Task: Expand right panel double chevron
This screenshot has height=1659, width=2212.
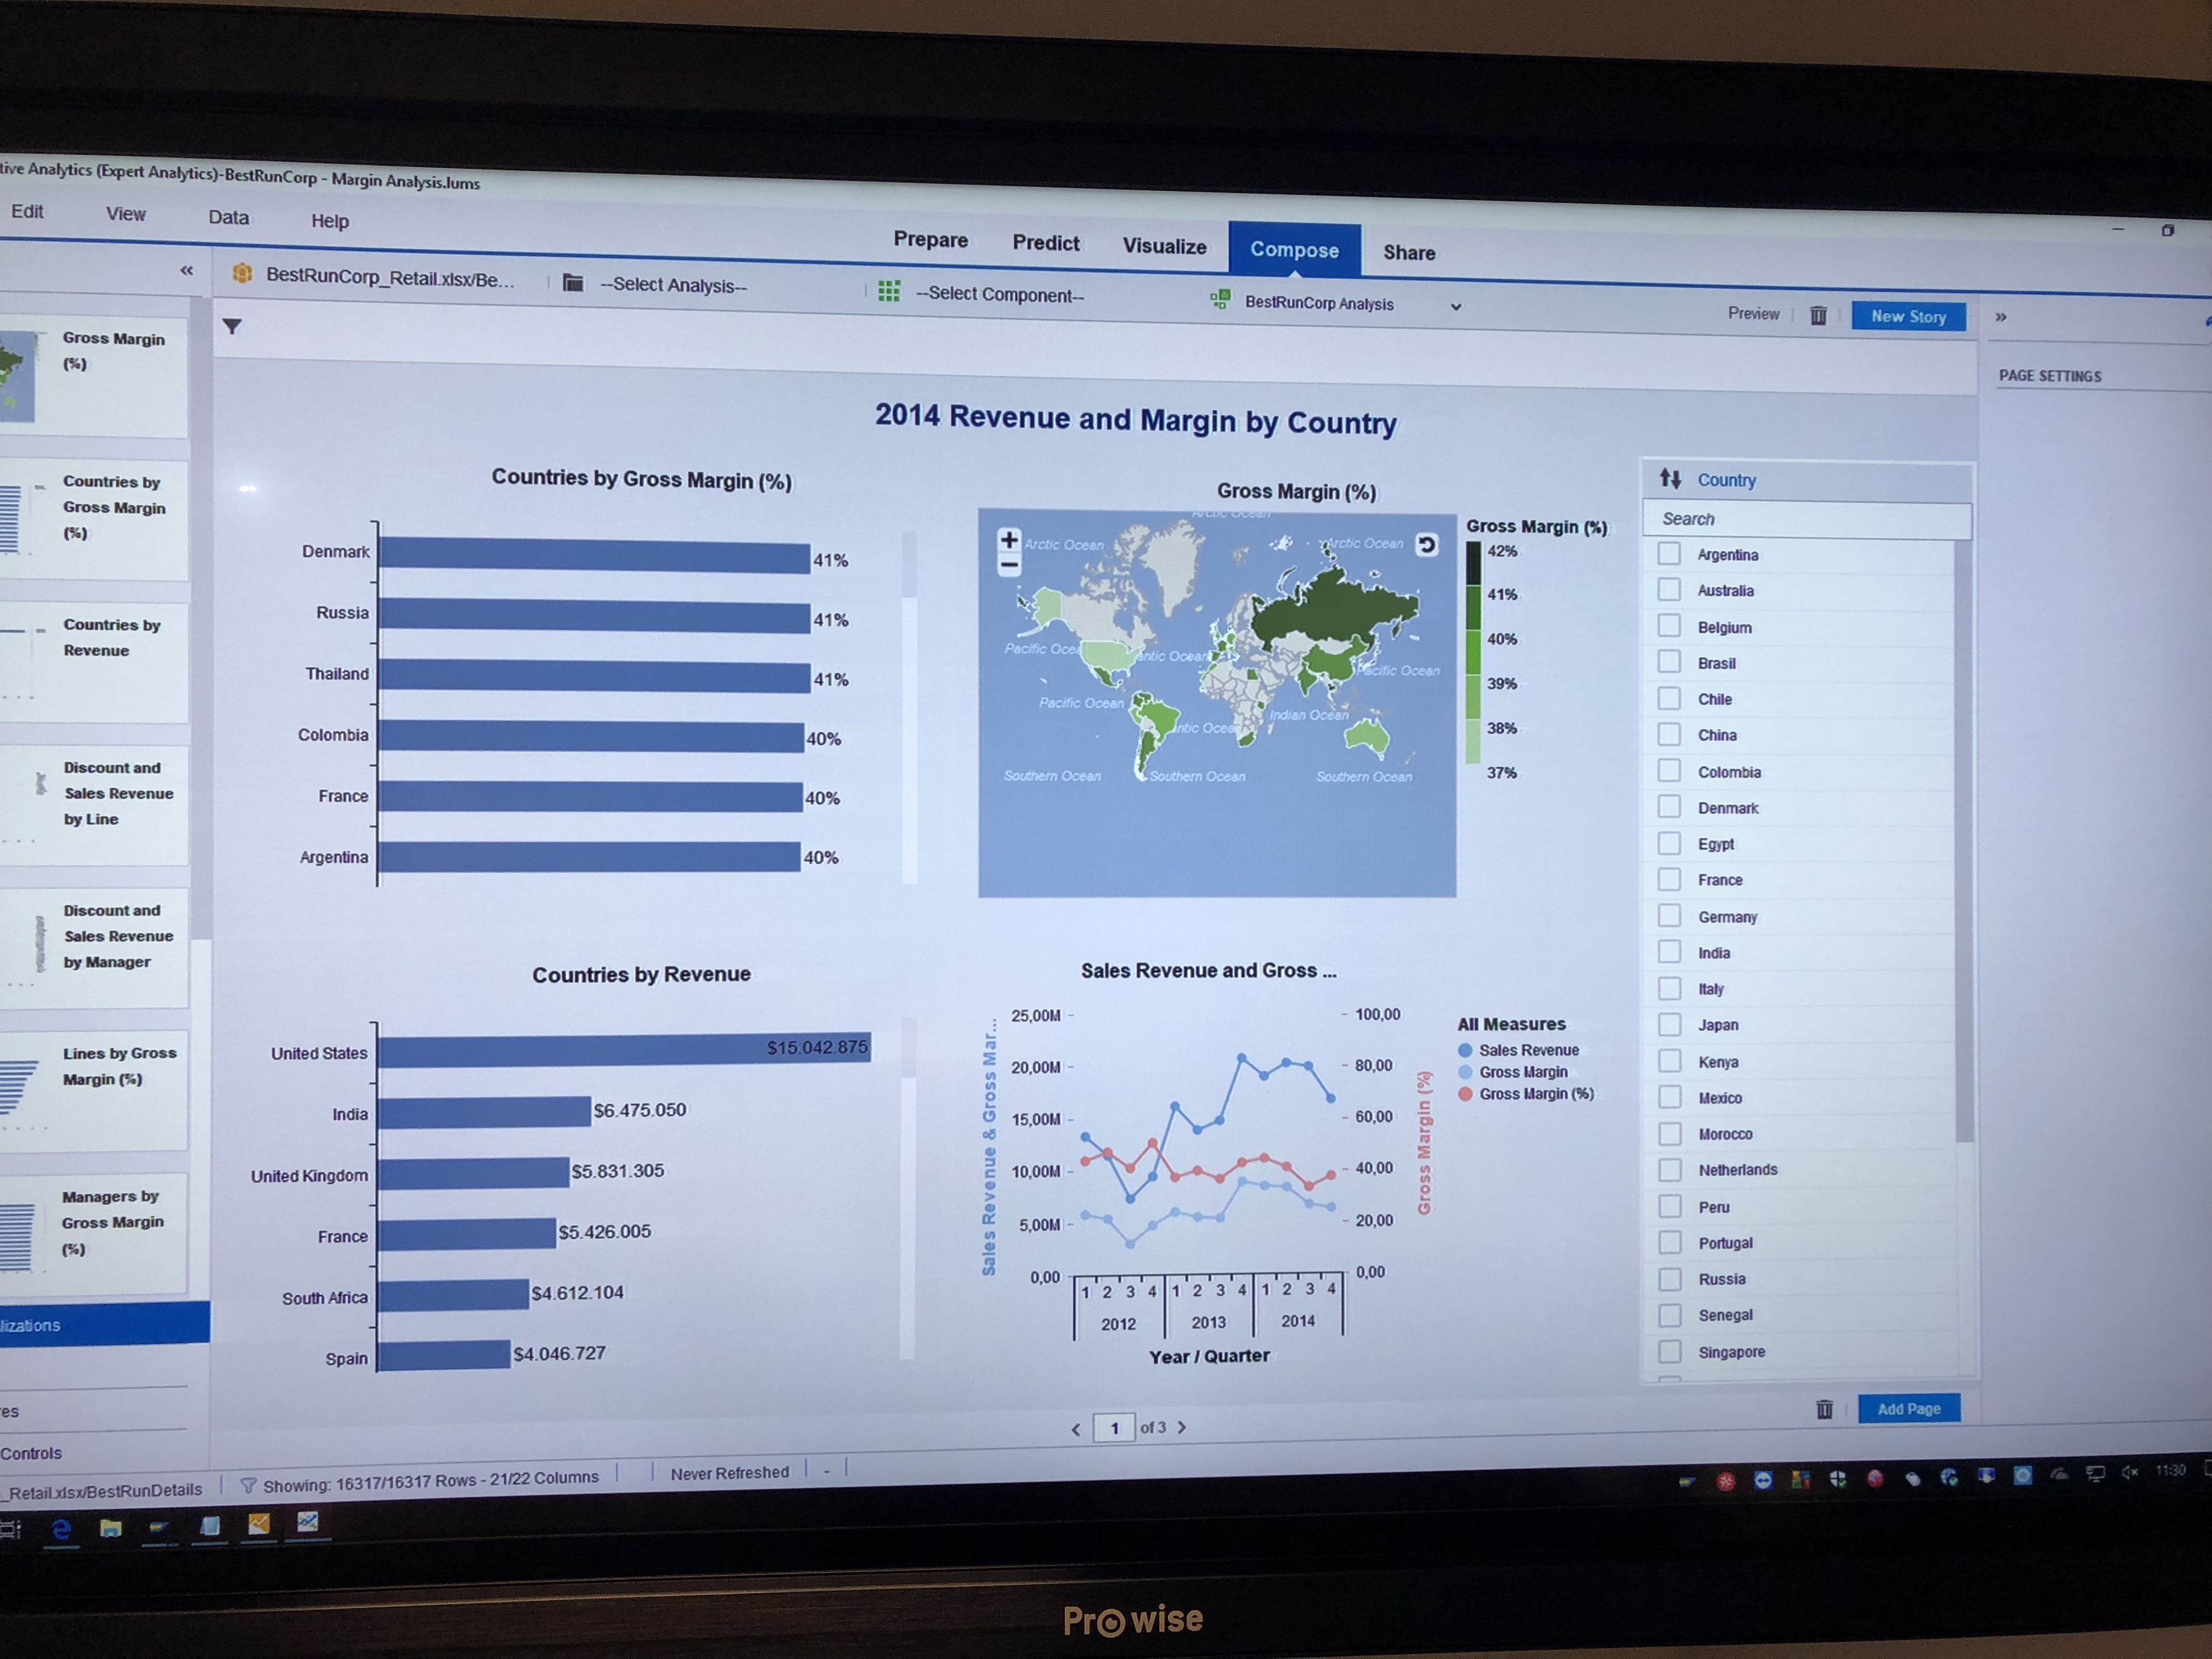Action: (x=2001, y=317)
